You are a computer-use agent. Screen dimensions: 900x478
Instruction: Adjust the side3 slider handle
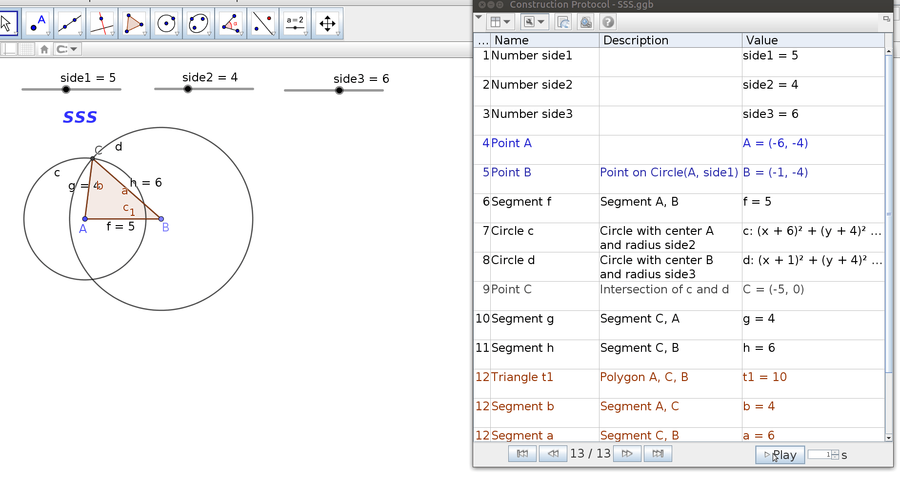tap(339, 90)
